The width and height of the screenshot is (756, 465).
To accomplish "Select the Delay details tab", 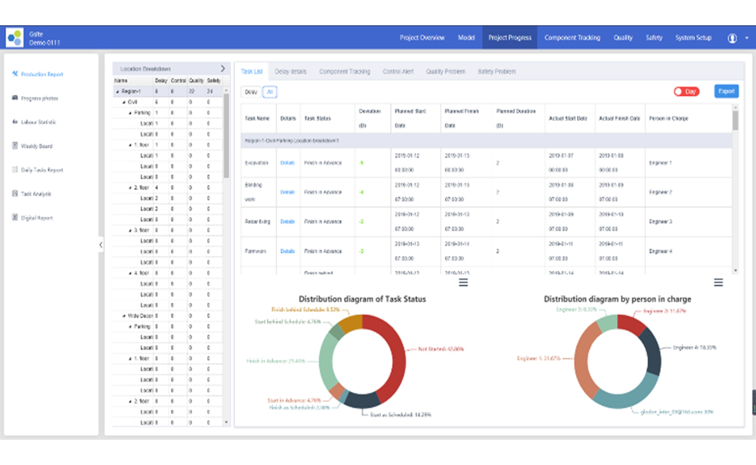I will tap(290, 71).
